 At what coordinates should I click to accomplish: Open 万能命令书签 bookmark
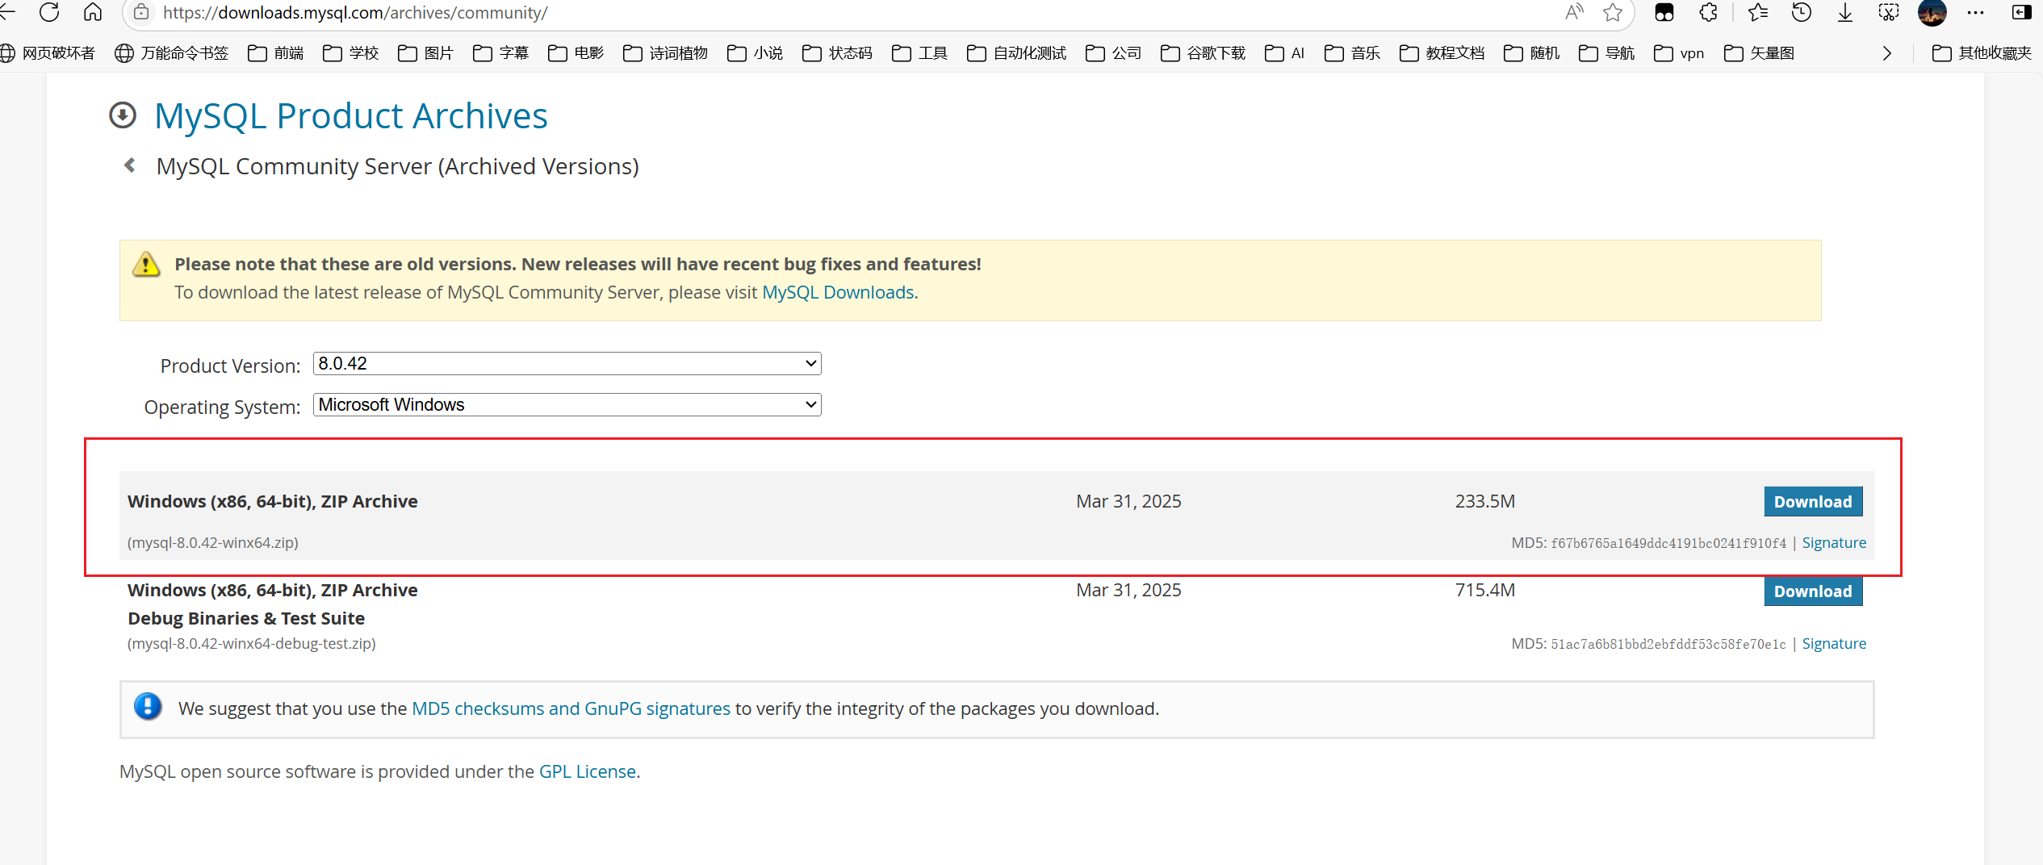click(x=172, y=53)
